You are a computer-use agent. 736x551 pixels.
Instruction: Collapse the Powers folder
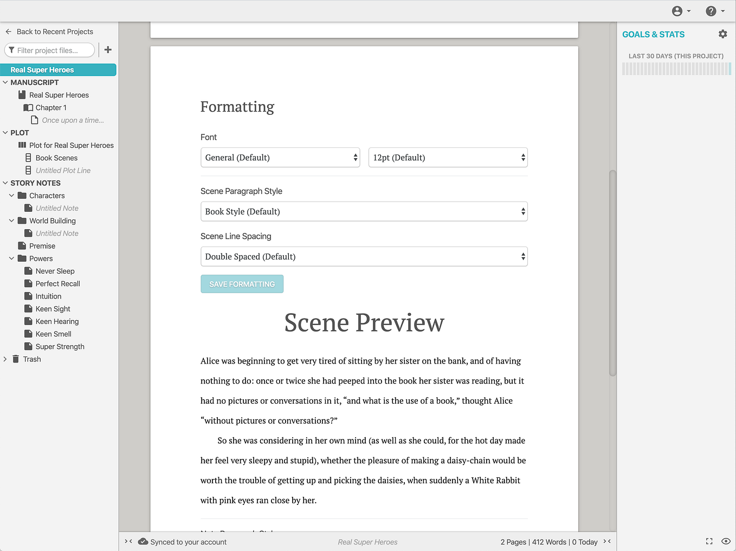pos(12,258)
